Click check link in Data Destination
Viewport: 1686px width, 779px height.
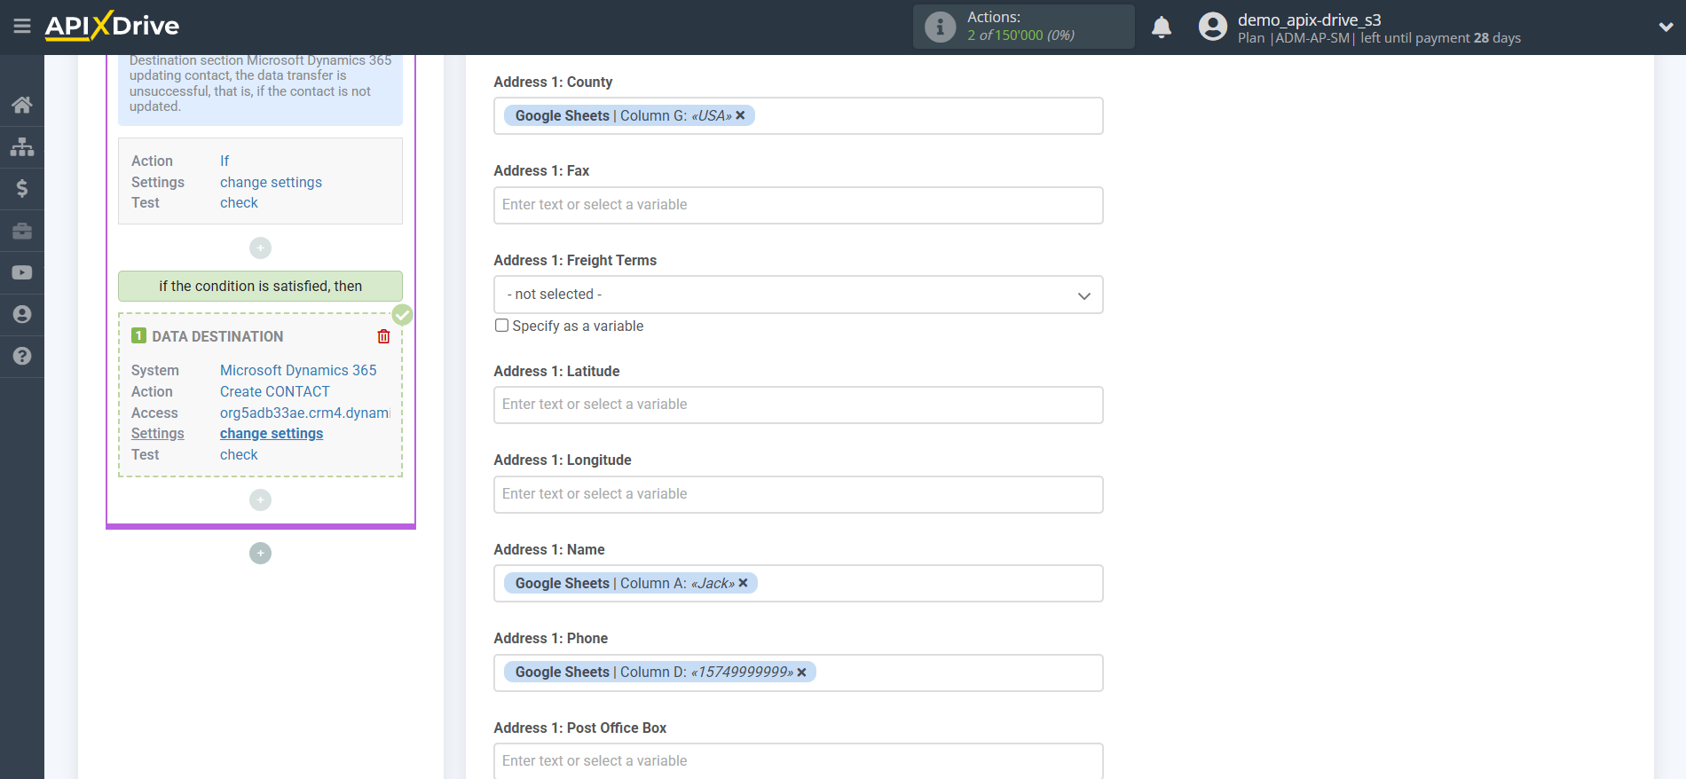239,454
